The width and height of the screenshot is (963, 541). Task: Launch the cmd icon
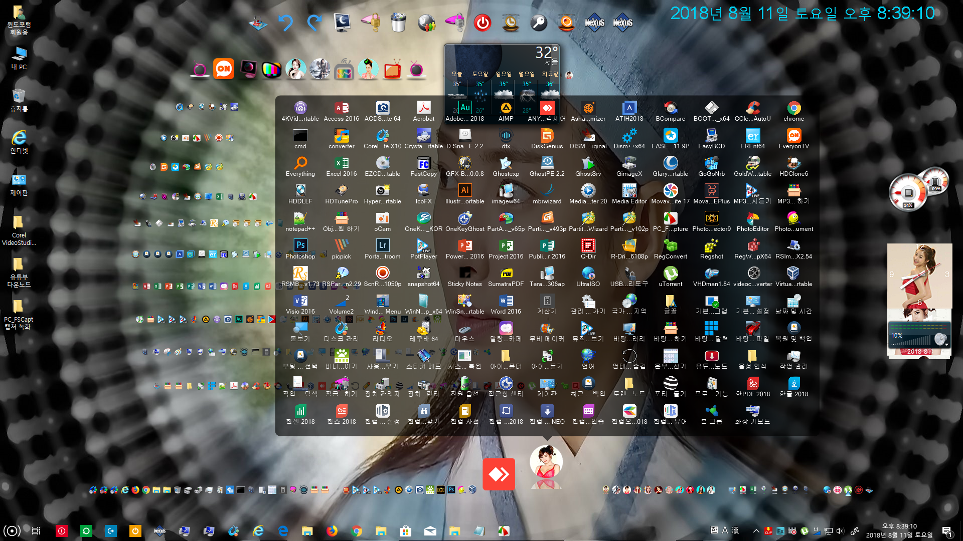[300, 139]
